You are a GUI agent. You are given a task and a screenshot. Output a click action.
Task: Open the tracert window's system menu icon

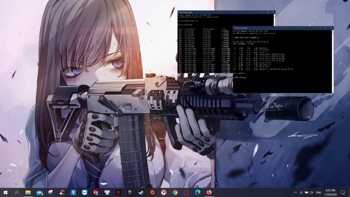pos(235,29)
